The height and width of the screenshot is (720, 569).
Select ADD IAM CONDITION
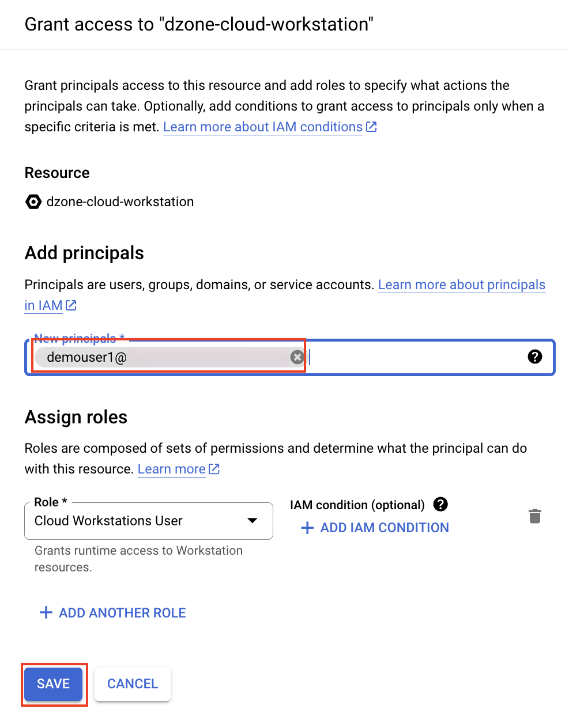[383, 528]
